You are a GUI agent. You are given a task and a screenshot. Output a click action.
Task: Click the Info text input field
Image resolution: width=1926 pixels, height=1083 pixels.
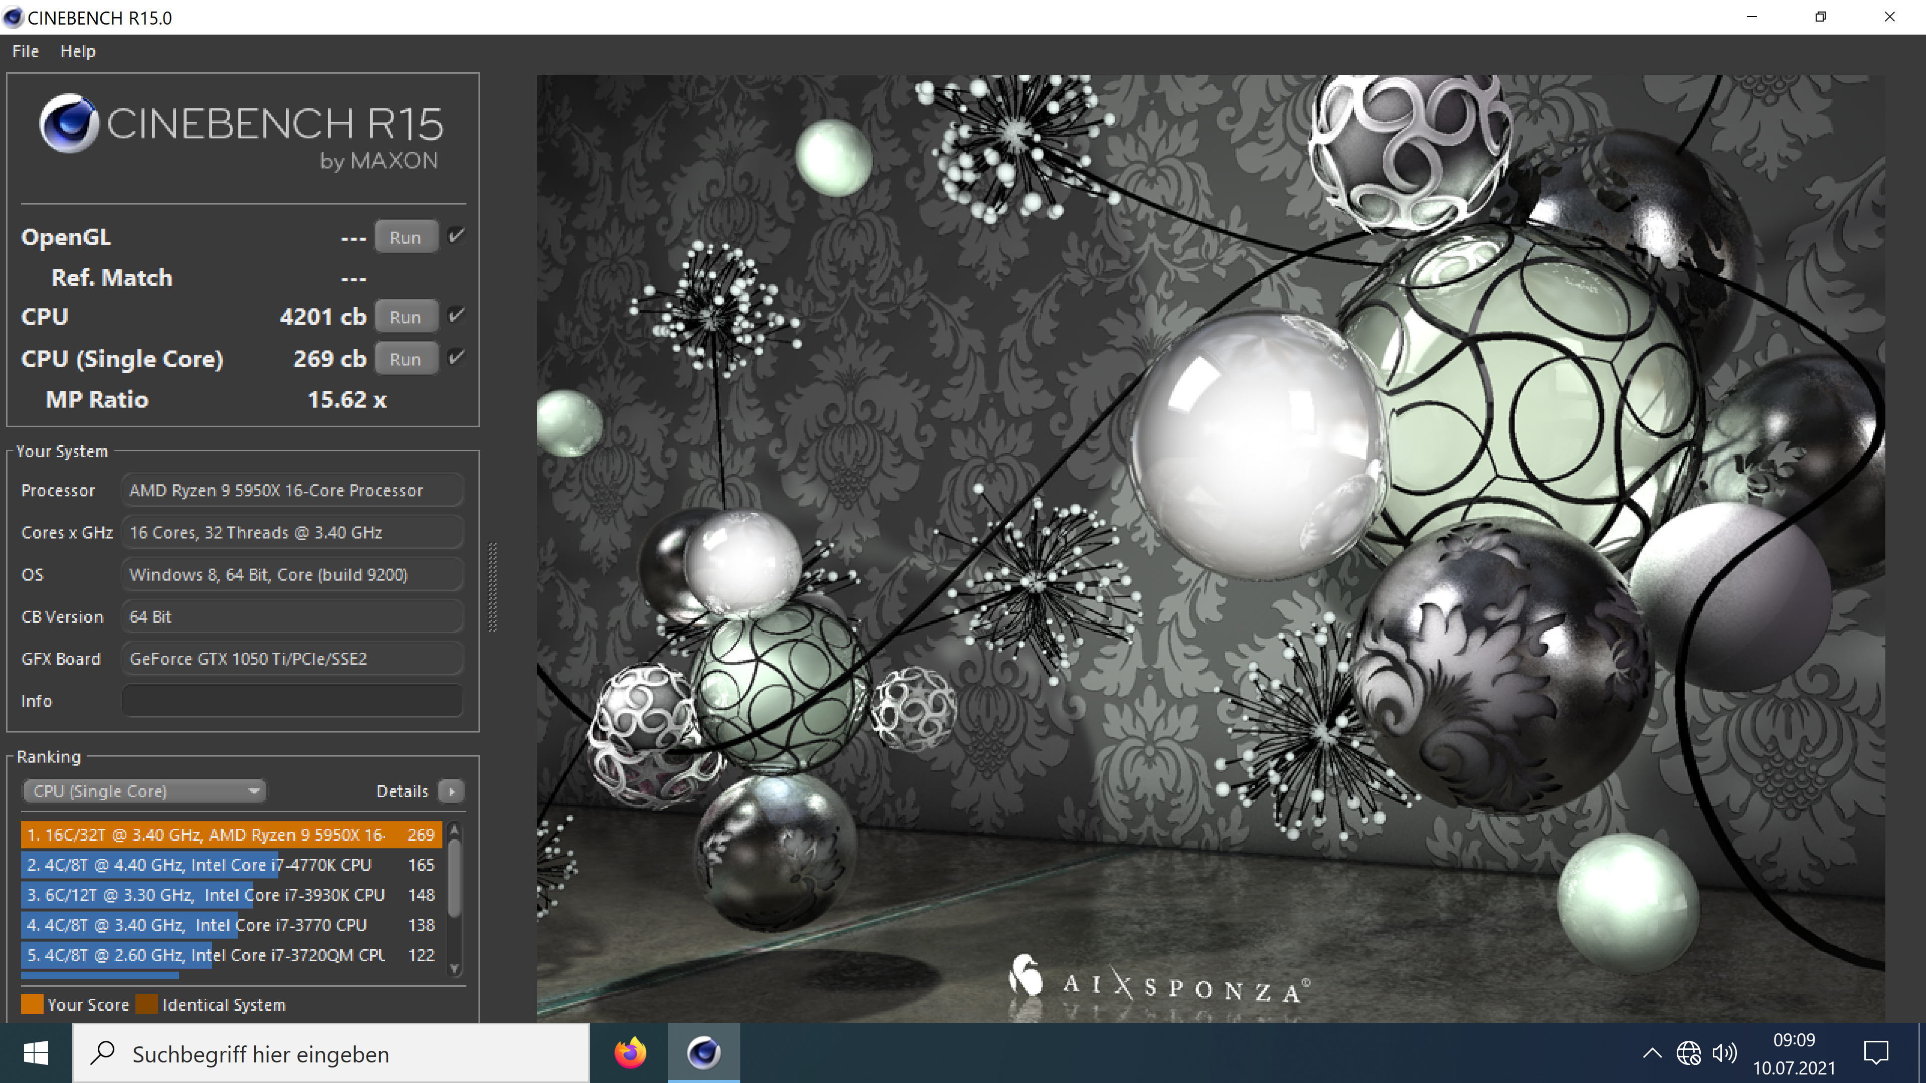(x=291, y=701)
